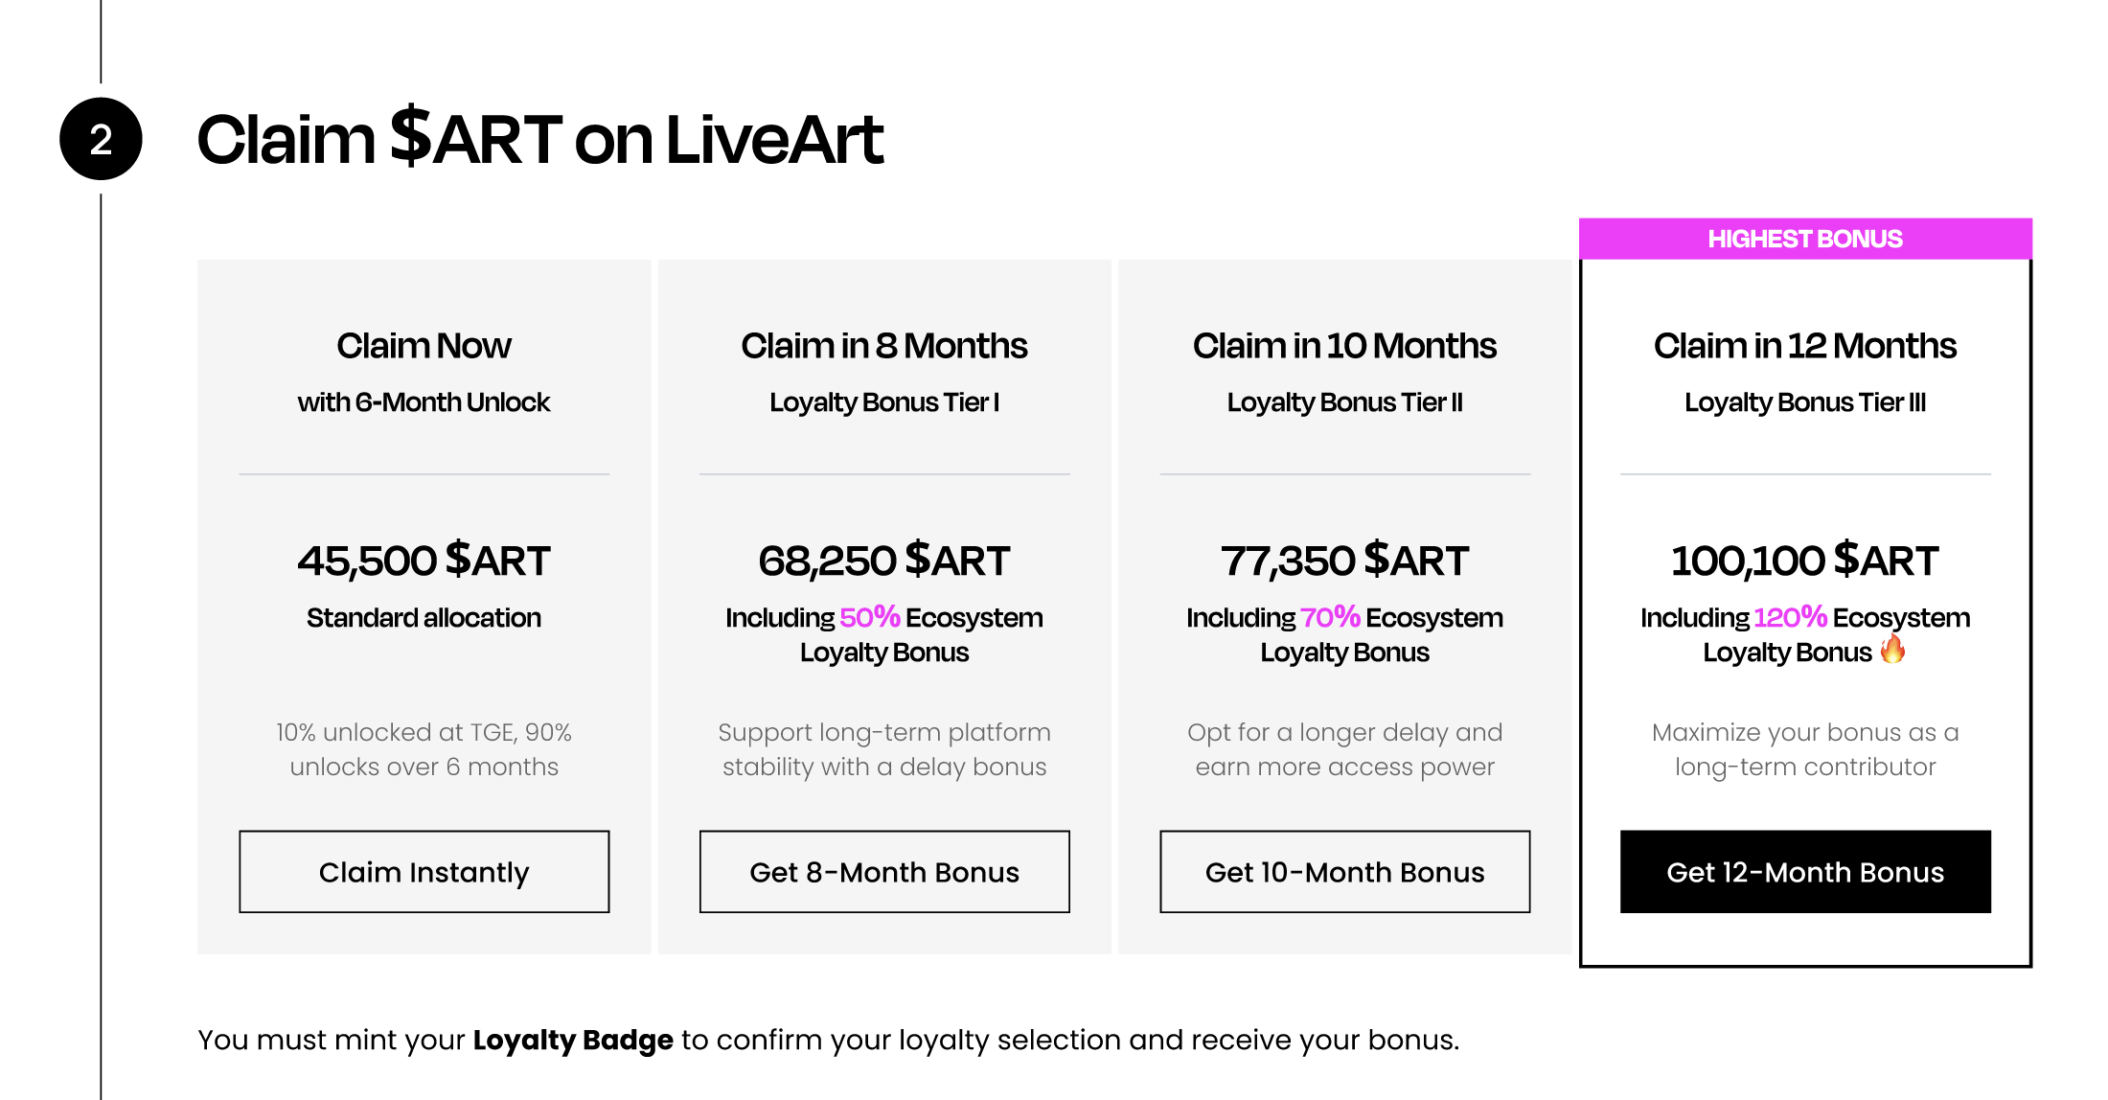Click the Get 12-Month Bonus button
The width and height of the screenshot is (2108, 1100).
[x=1805, y=871]
